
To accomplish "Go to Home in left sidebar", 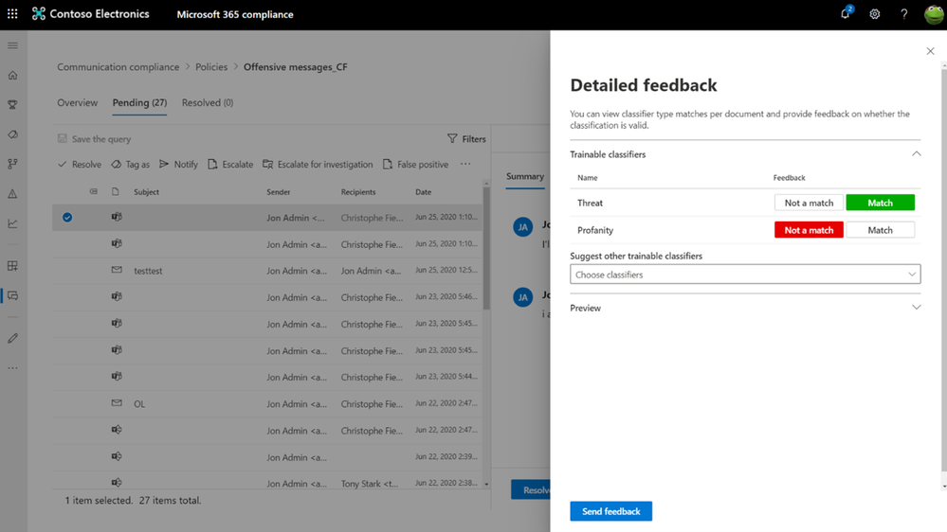I will (x=12, y=76).
